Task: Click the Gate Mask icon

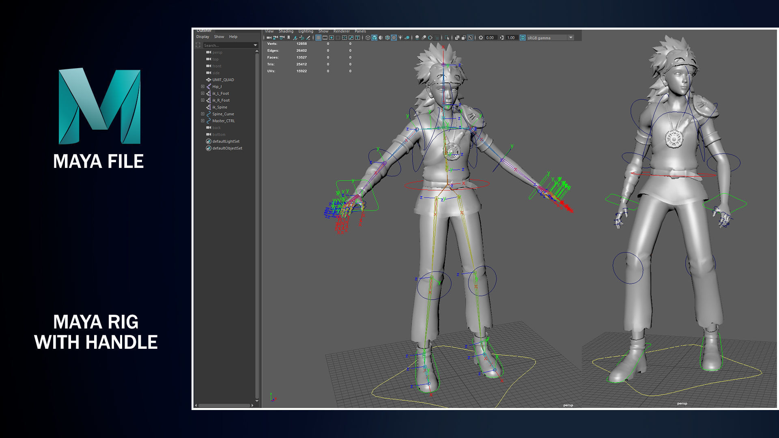Action: (x=338, y=37)
